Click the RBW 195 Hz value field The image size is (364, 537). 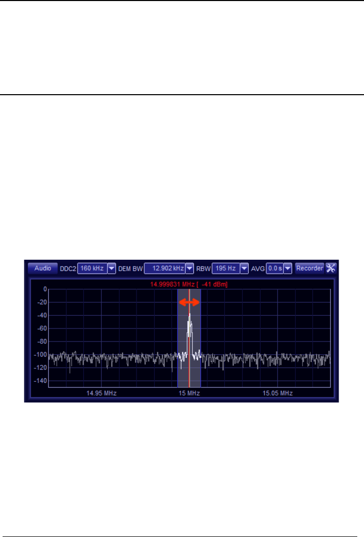226,268
